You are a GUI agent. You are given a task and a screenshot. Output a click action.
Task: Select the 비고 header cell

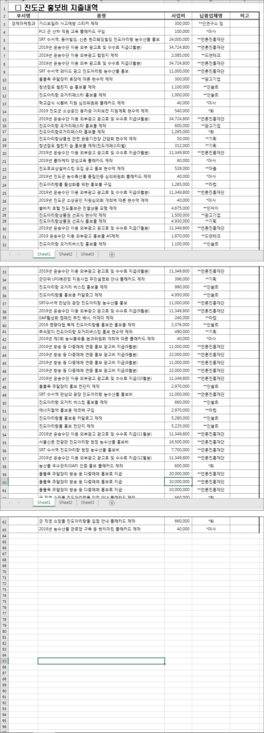click(x=245, y=16)
